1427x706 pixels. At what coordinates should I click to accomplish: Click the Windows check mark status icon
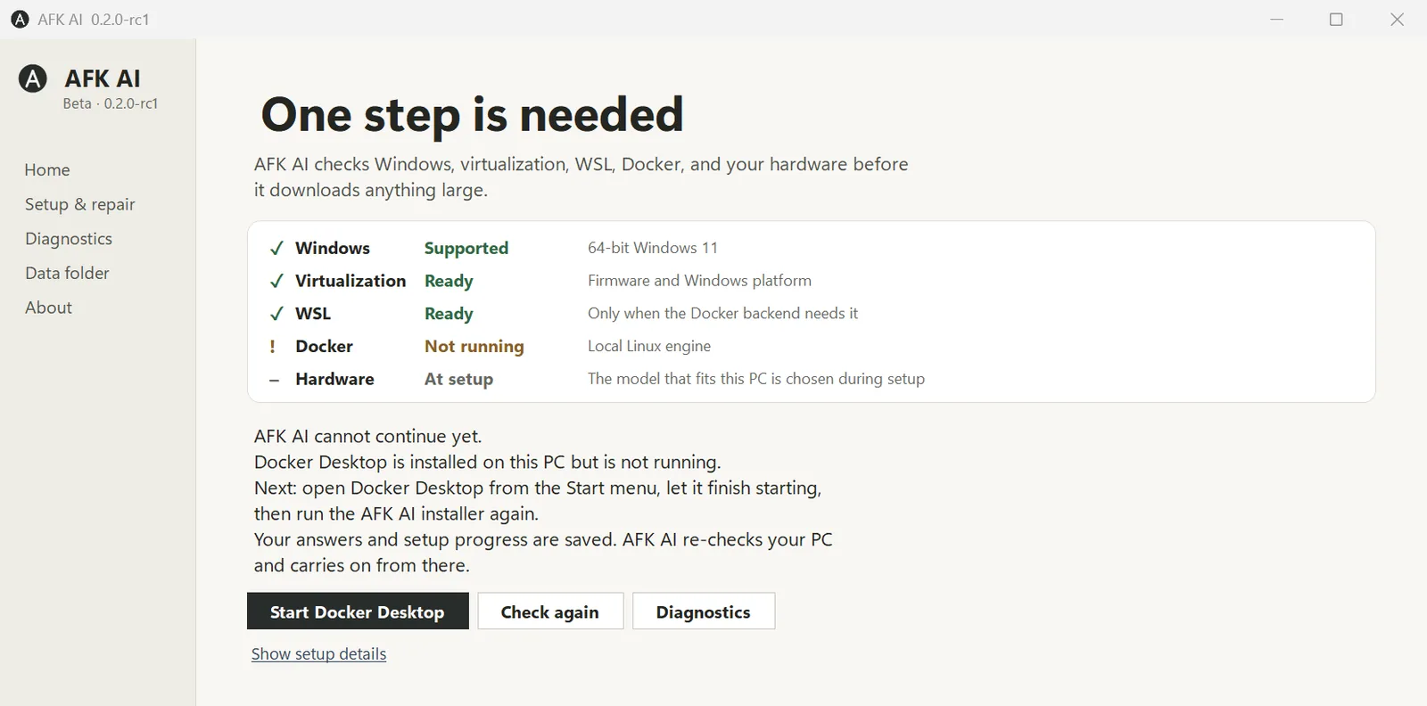pyautogui.click(x=276, y=249)
